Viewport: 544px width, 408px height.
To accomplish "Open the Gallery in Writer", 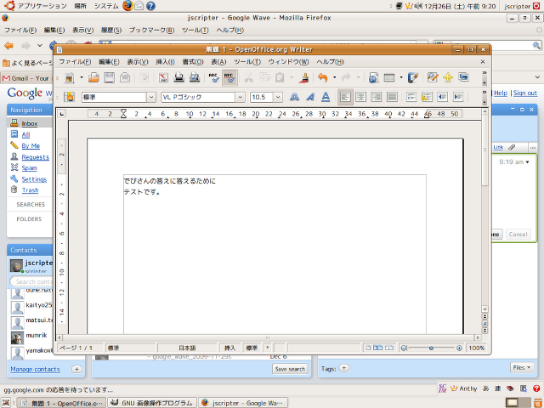I will pyautogui.click(x=463, y=77).
